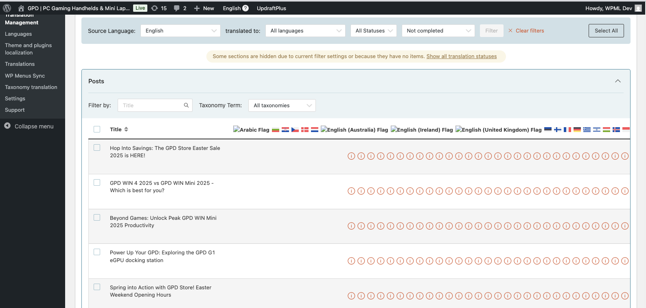This screenshot has height=308, width=646.
Task: Open Settings in the WPML sidebar
Action: pos(15,99)
